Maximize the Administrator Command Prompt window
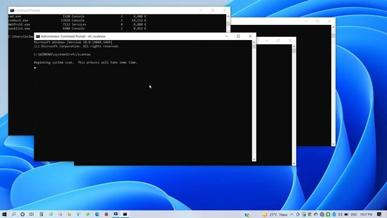Viewport: 387px width, 218px height. coord(238,36)
